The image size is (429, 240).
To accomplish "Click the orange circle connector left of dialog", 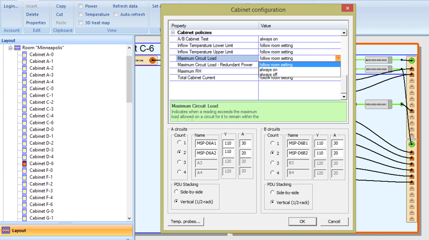I will click(x=153, y=60).
